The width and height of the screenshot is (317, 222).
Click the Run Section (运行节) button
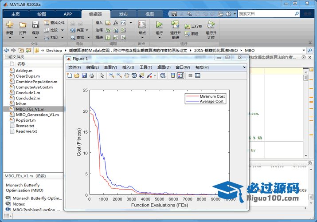193,27
